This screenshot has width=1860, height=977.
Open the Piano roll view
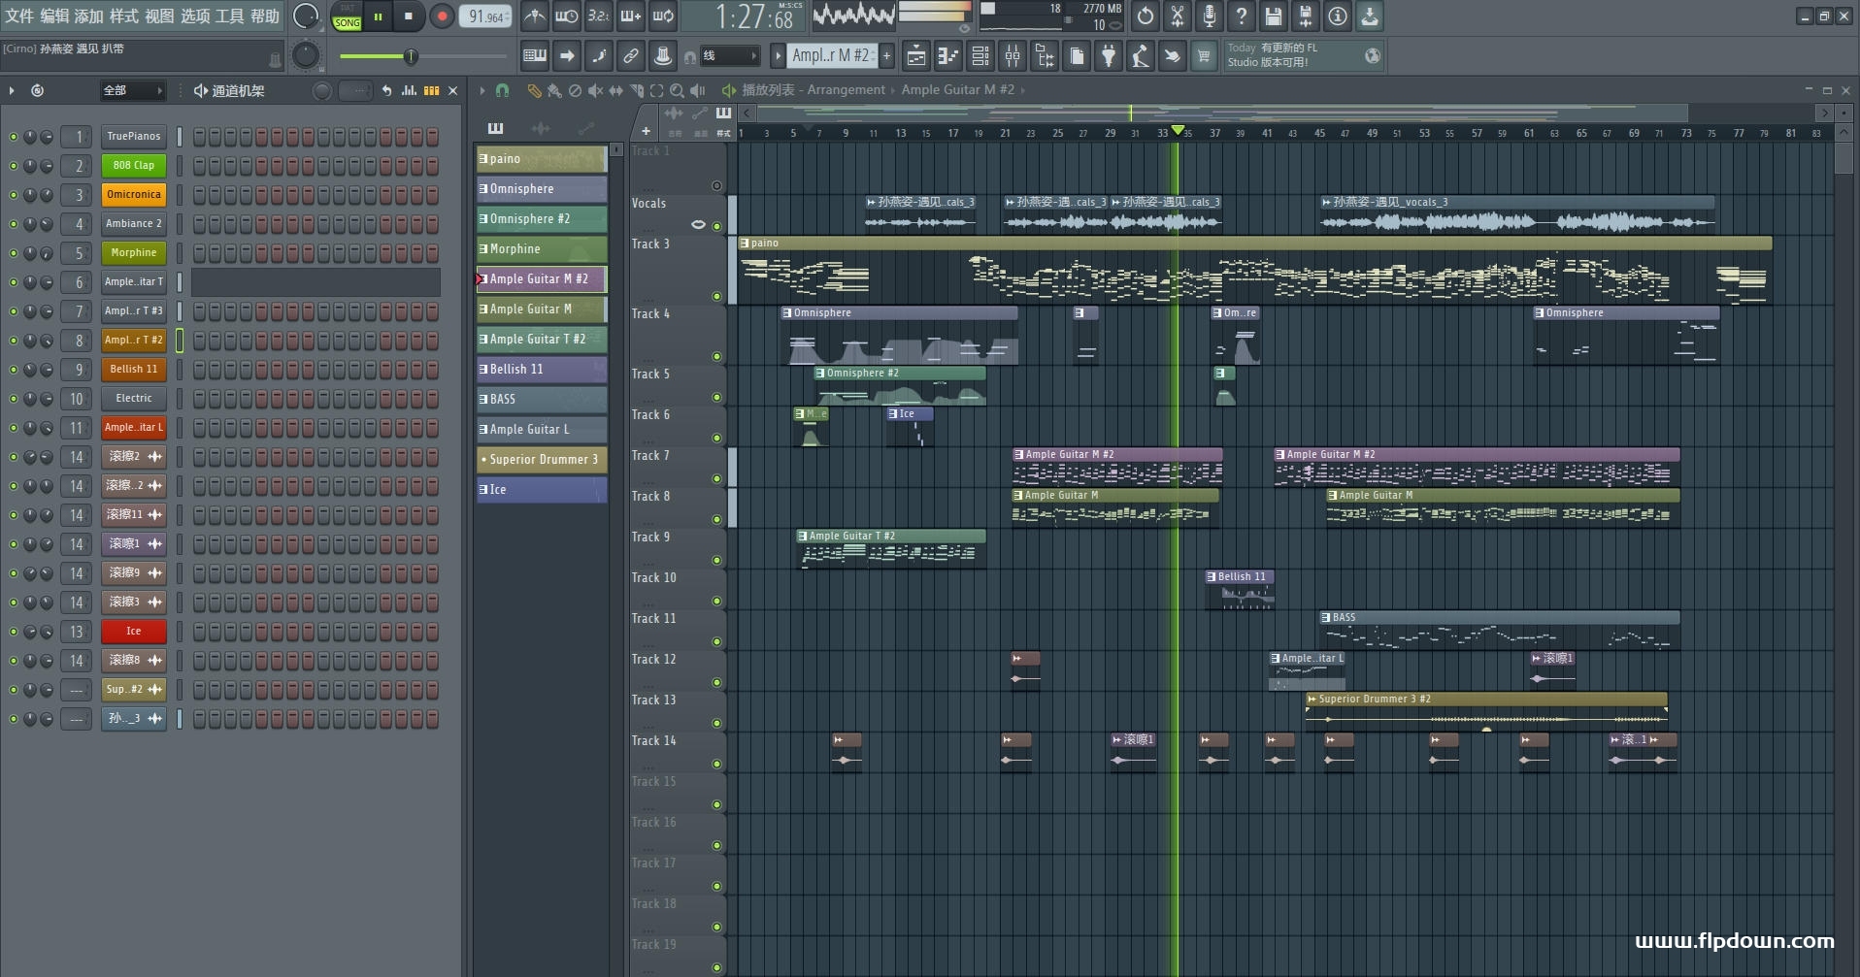click(947, 56)
